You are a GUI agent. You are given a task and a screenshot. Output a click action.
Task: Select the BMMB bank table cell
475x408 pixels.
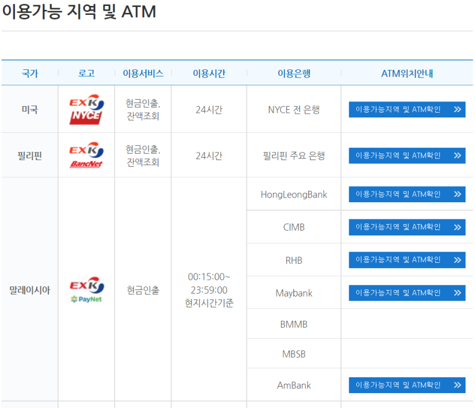(x=293, y=323)
